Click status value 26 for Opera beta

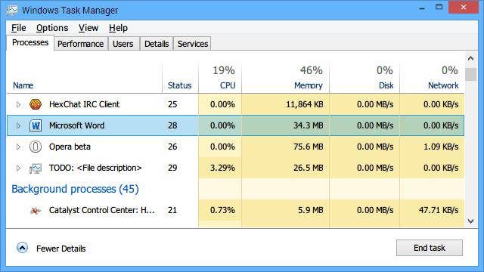[x=172, y=147]
